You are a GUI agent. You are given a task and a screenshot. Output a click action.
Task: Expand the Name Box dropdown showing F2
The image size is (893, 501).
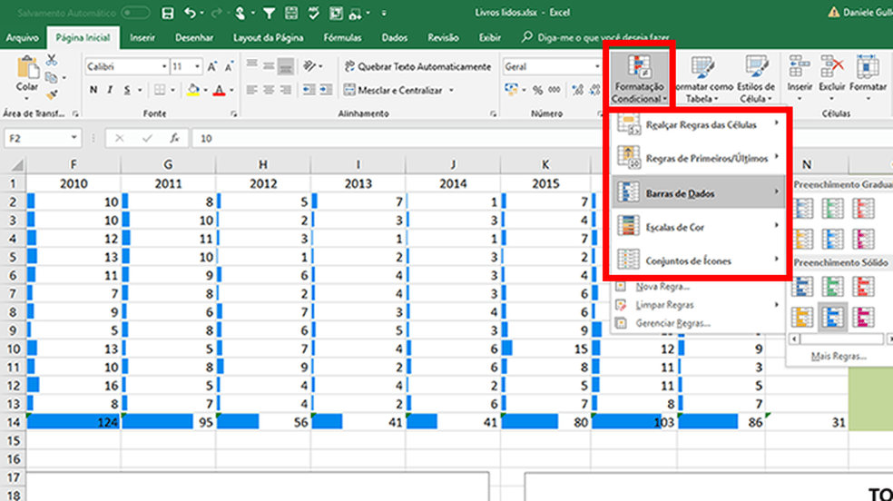(x=74, y=138)
